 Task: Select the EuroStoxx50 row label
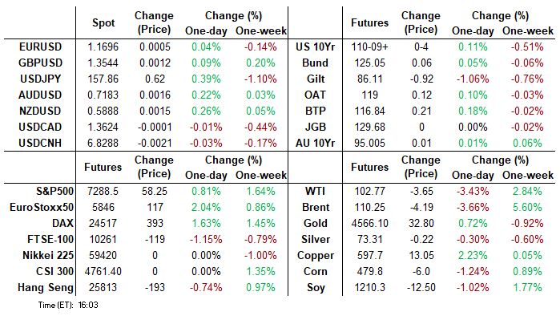click(x=42, y=208)
